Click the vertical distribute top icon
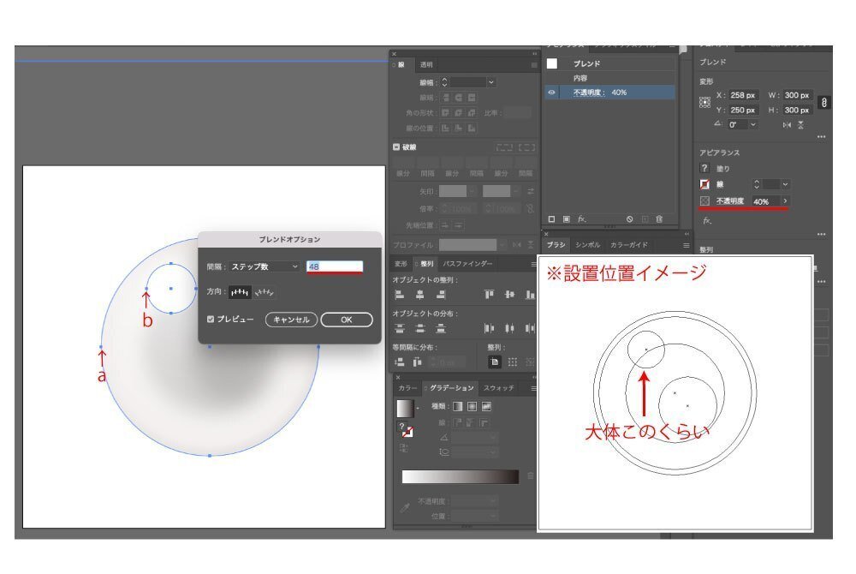The image size is (856, 574). coord(400,328)
